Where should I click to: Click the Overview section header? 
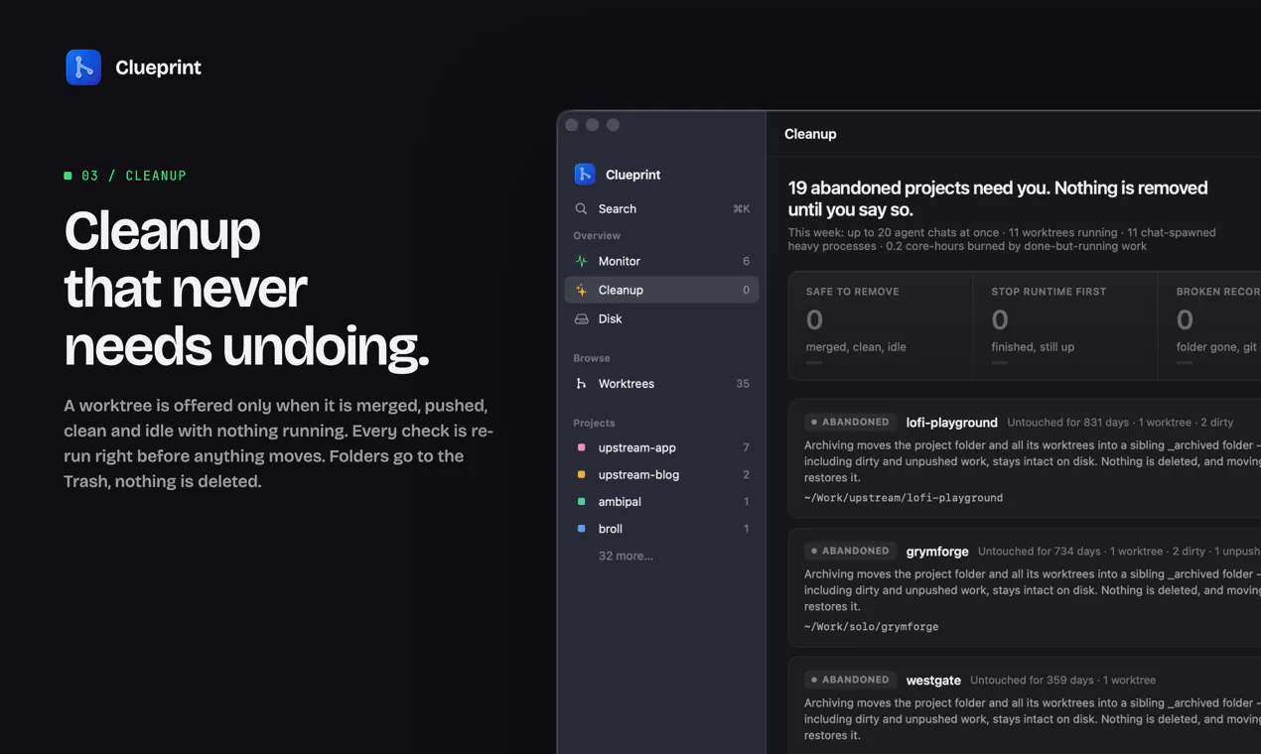pyautogui.click(x=597, y=236)
